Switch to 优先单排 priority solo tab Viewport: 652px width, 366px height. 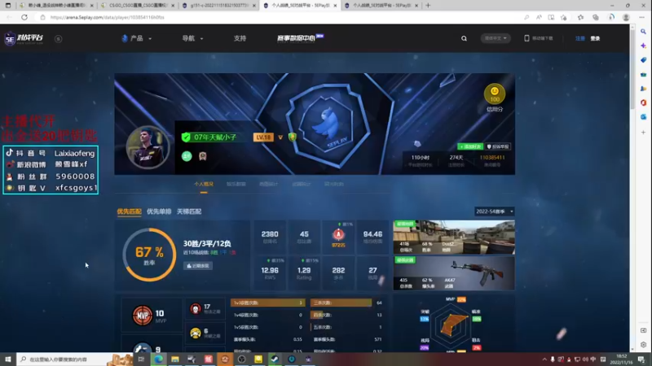(x=159, y=211)
